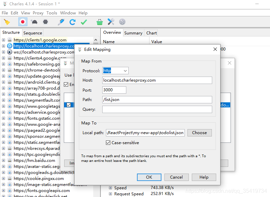Click the Help button in Edit Mapping
Image resolution: width=270 pixels, height=197 pixels.
[204, 177]
